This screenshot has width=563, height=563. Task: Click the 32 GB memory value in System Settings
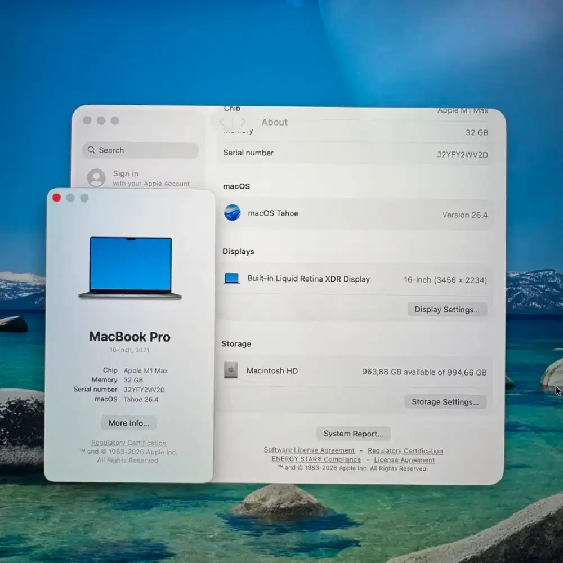click(x=477, y=132)
